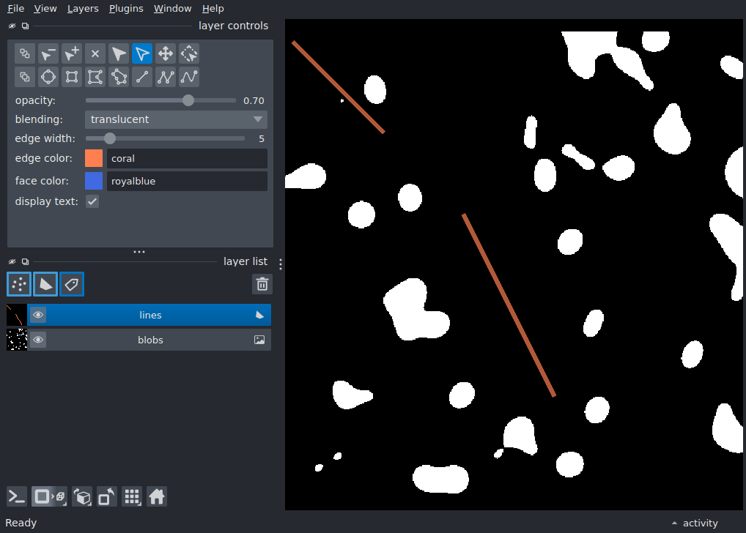The image size is (746, 533).
Task: Create a new shapes layer
Action: (45, 284)
